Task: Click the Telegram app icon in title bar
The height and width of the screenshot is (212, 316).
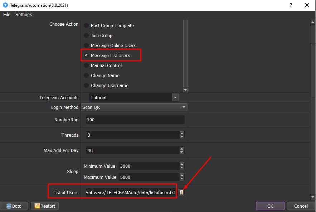Action: point(5,5)
